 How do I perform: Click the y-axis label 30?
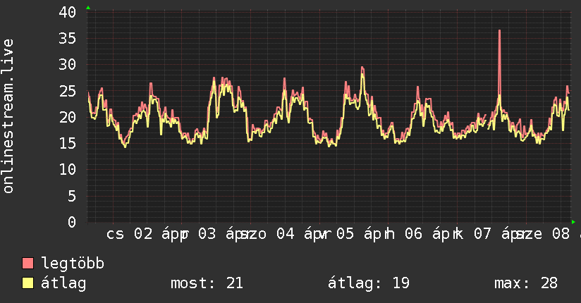tap(68, 65)
